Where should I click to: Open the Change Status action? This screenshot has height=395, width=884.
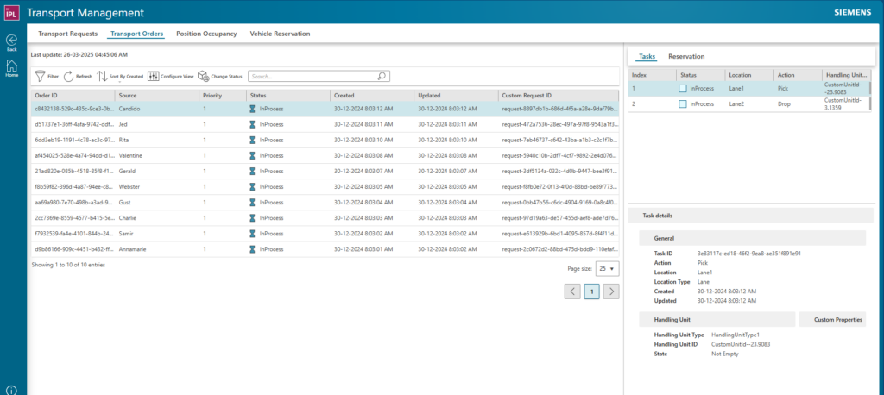pos(203,76)
